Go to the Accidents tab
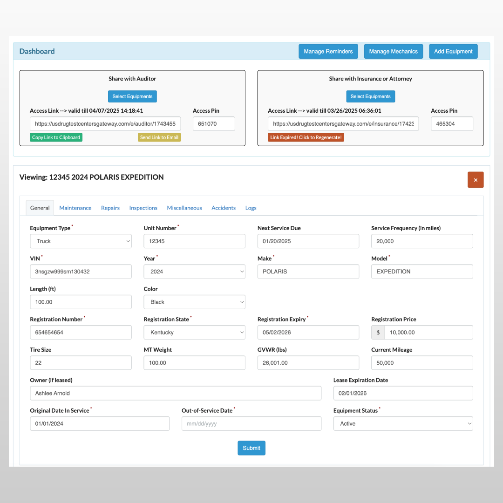503x503 pixels. tap(224, 208)
